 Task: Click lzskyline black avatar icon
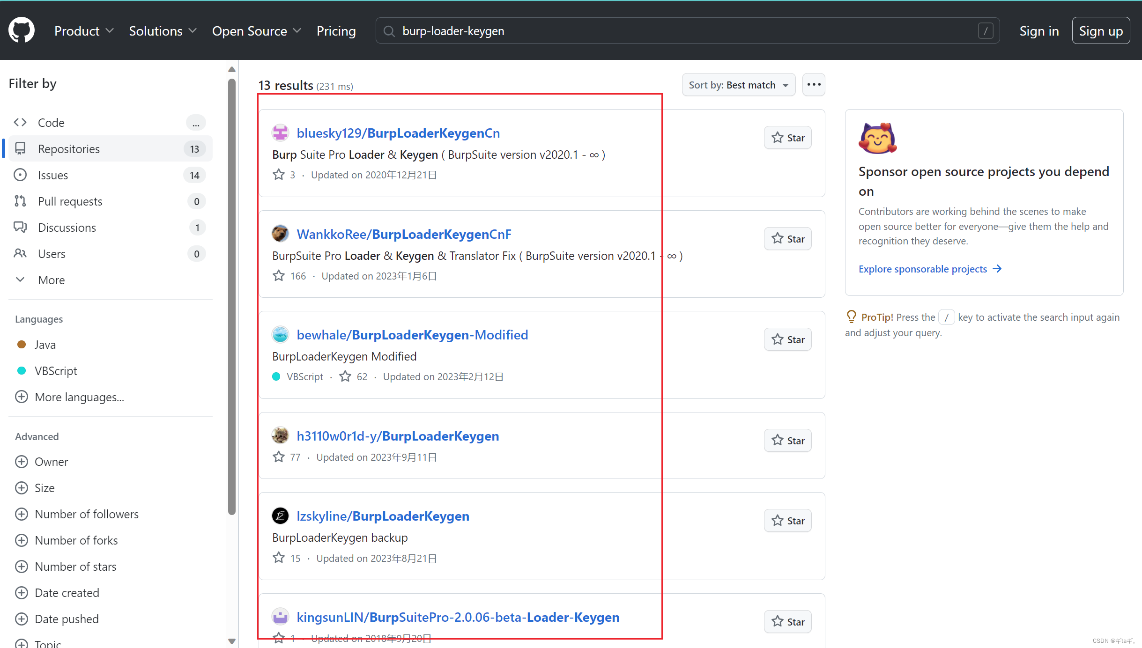click(x=280, y=516)
